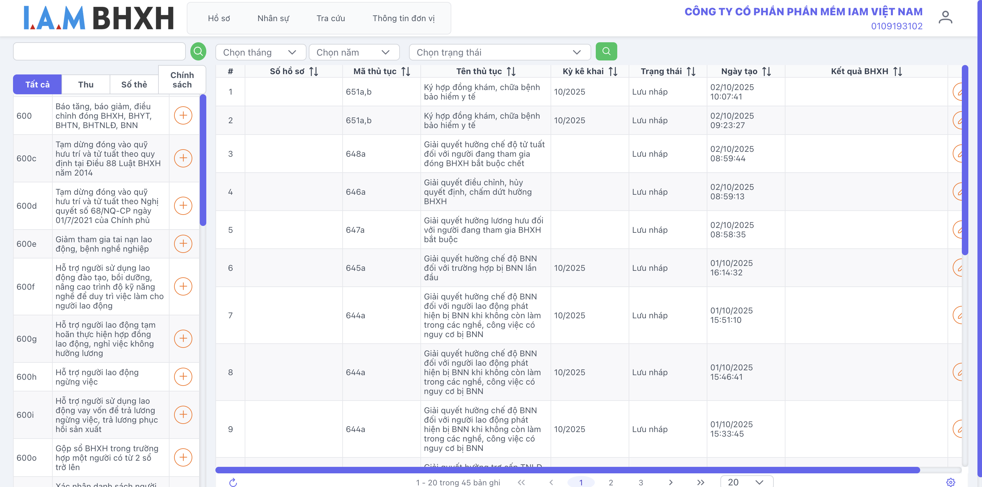Open the Nhân sự menu
The width and height of the screenshot is (982, 487).
pyautogui.click(x=273, y=18)
